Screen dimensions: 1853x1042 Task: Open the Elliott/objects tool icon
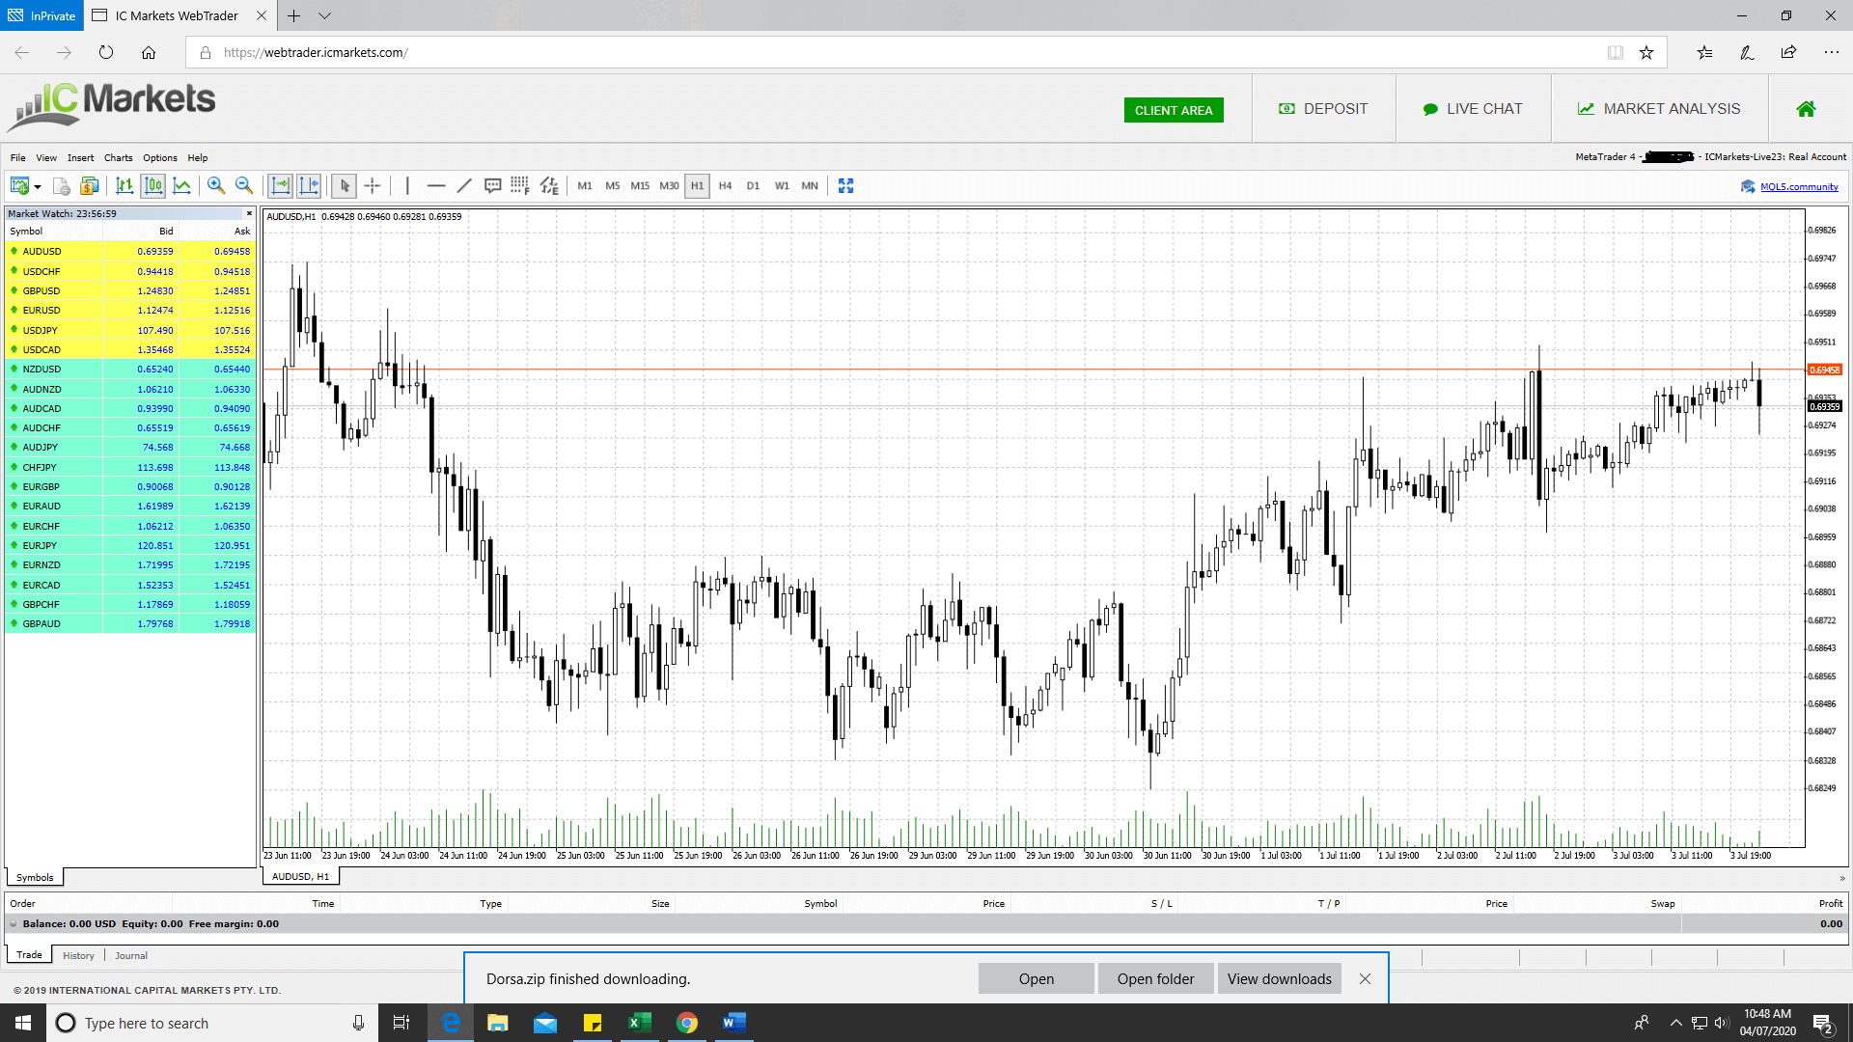click(549, 186)
